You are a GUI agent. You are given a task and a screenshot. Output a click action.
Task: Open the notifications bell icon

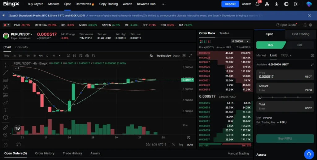tap(257, 4)
